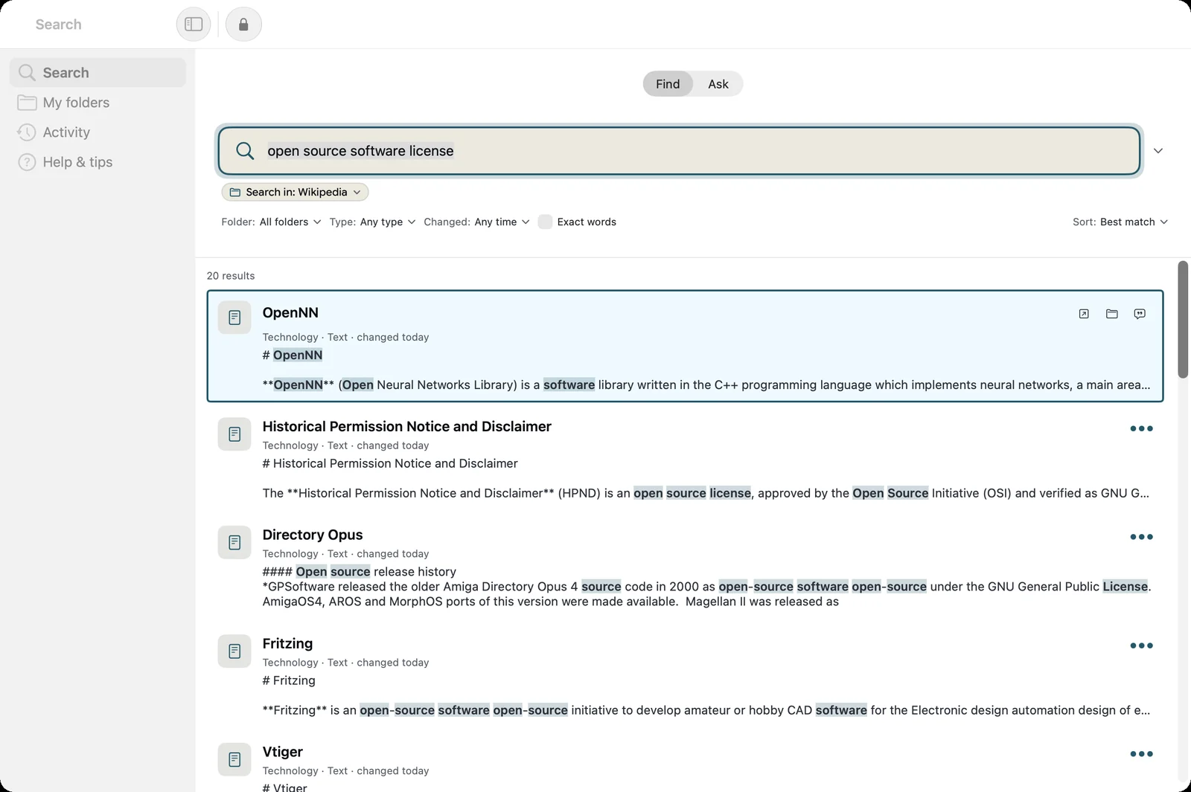Viewport: 1191px width, 792px height.
Task: Select Search in the sidebar
Action: (98, 73)
